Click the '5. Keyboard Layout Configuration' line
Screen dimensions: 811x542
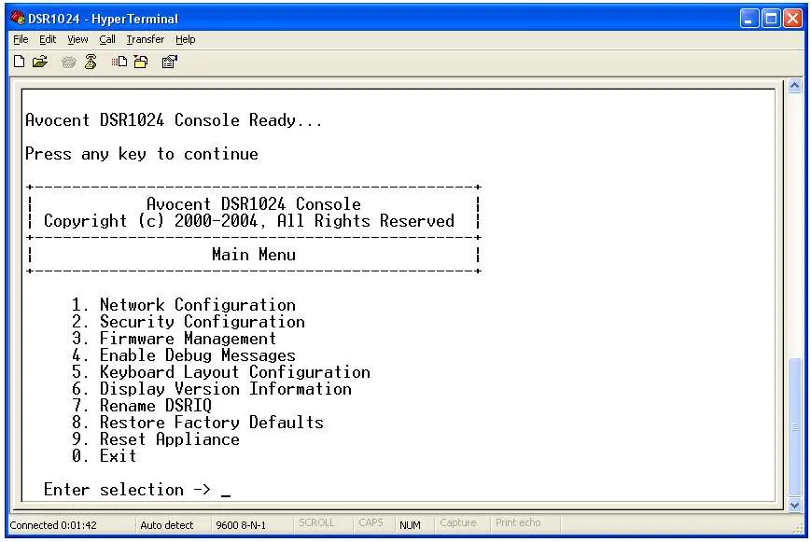coord(221,372)
